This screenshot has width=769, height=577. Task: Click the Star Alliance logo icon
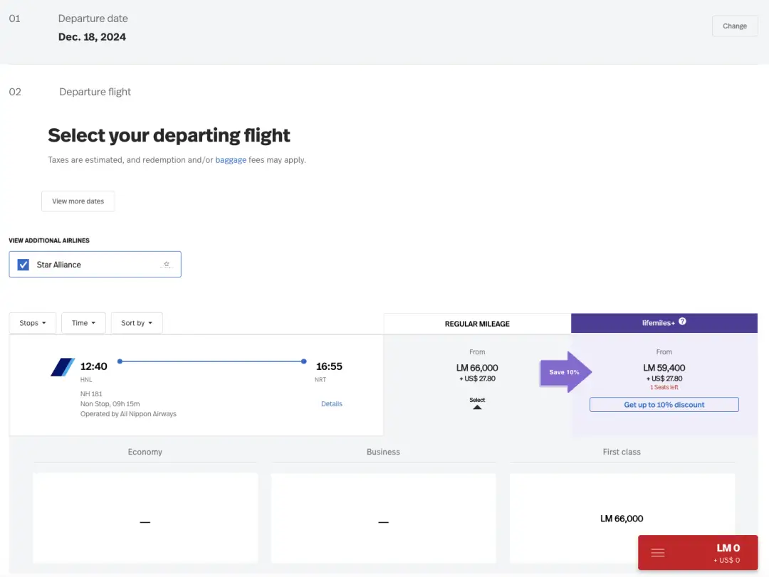coord(167,265)
